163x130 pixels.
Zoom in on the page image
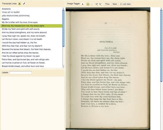tap(97, 4)
